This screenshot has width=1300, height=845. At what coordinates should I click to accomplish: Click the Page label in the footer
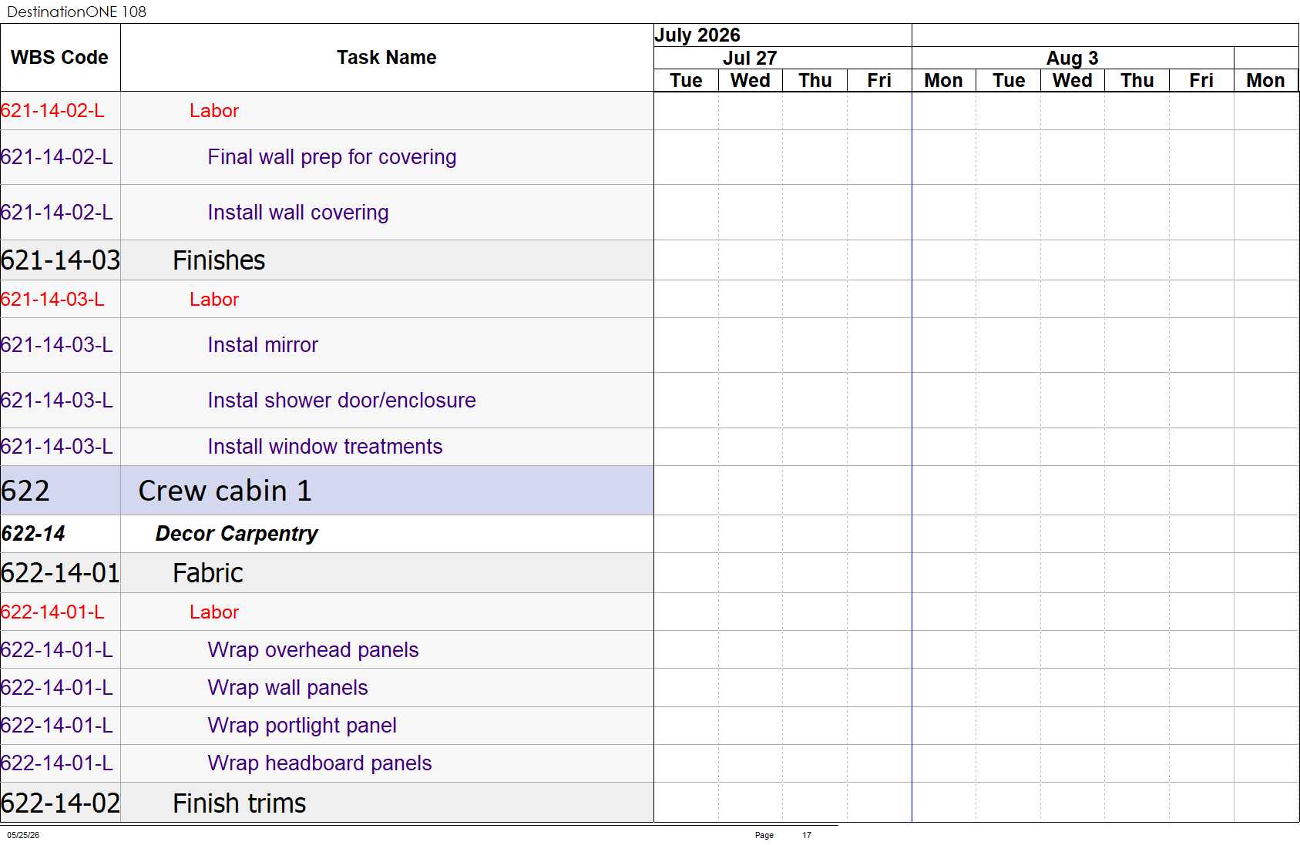[764, 835]
